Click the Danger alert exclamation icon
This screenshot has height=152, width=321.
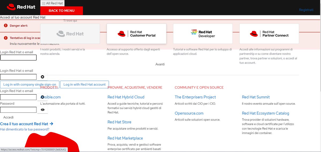pyautogui.click(x=6, y=26)
